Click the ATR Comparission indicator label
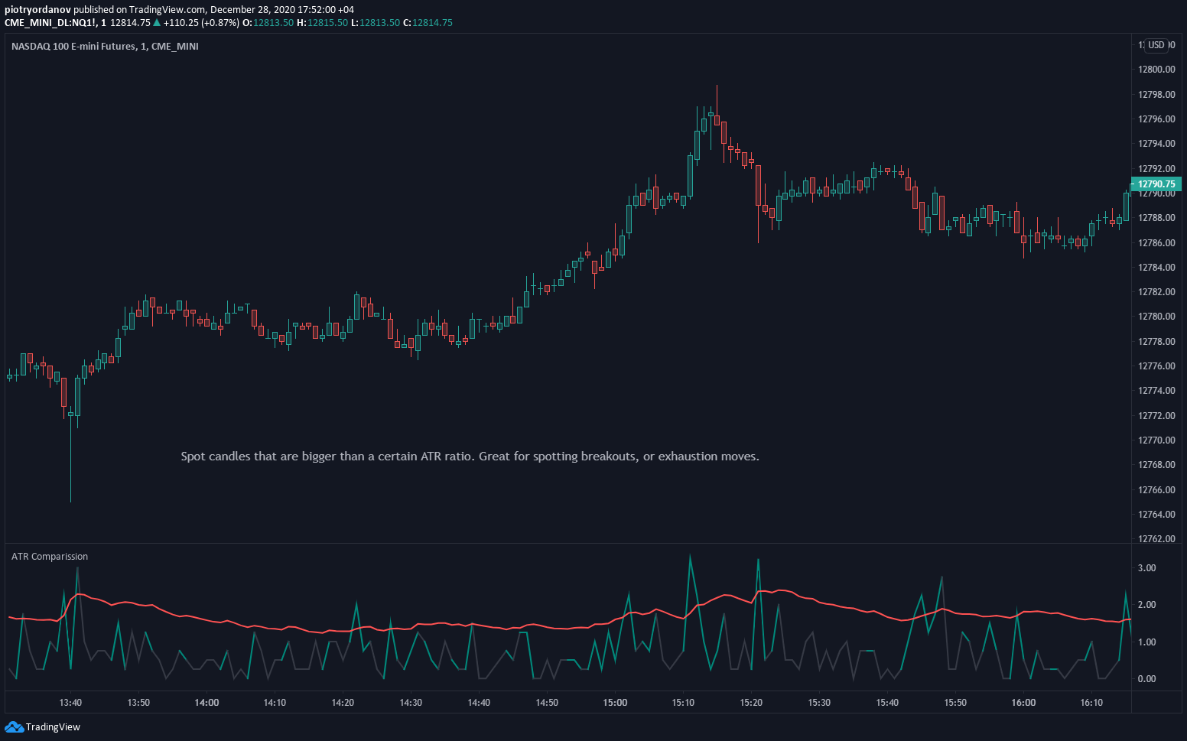Viewport: 1187px width, 741px height. [x=50, y=556]
